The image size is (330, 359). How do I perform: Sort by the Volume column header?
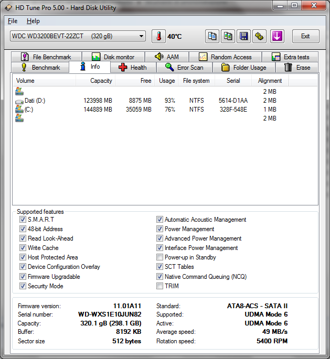(44, 81)
